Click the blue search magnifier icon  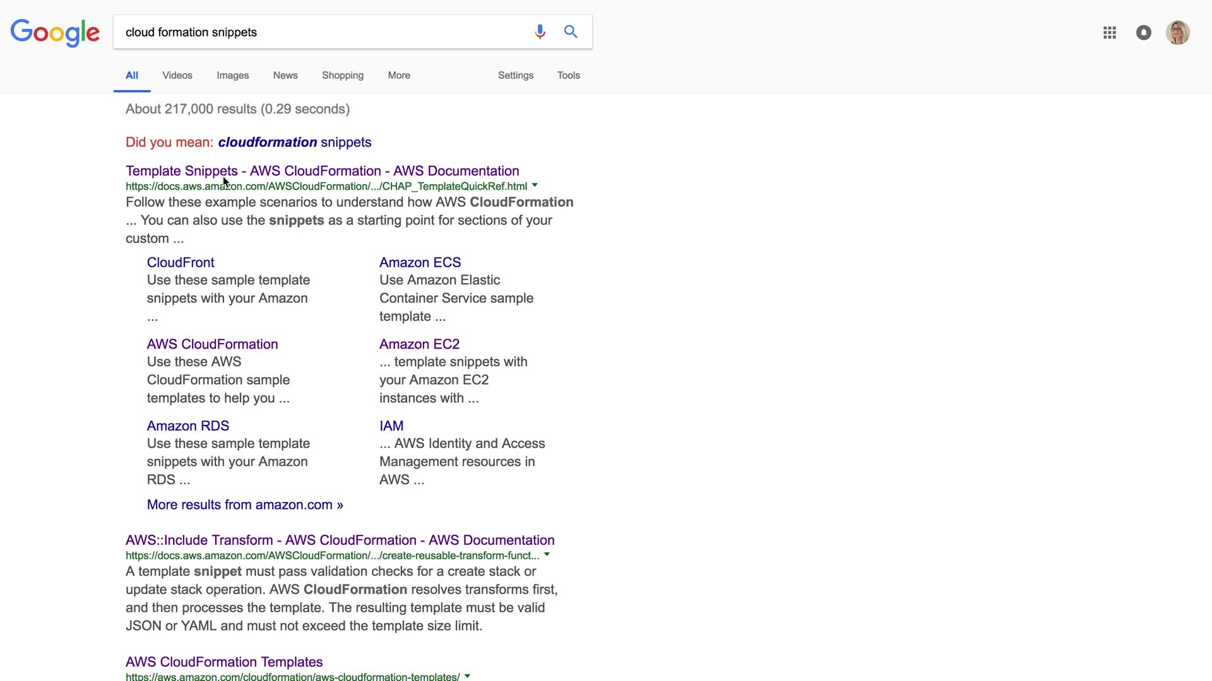click(x=571, y=32)
